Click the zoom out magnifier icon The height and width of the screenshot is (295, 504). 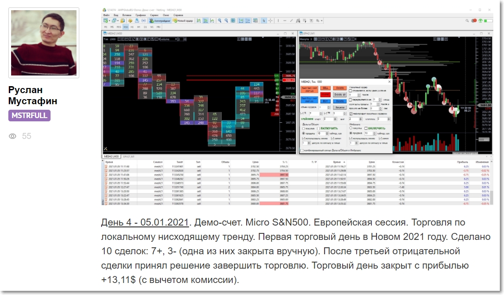(x=226, y=20)
